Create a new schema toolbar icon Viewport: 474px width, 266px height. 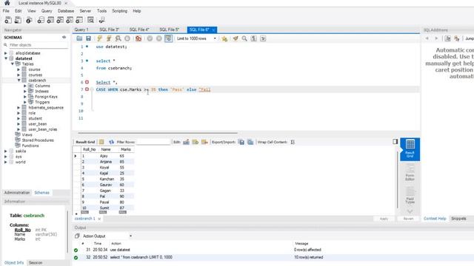coord(41,20)
